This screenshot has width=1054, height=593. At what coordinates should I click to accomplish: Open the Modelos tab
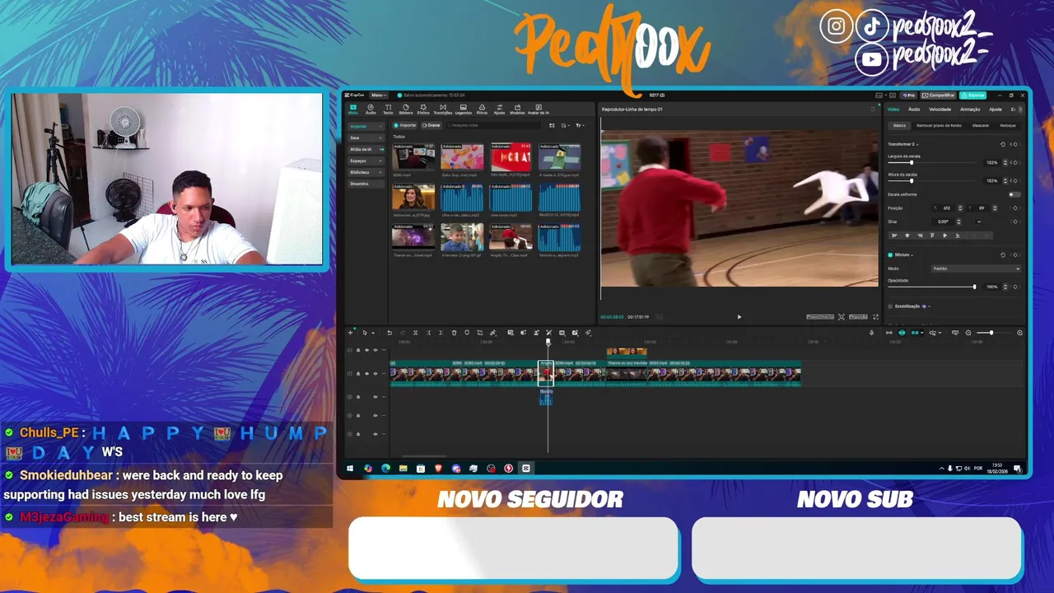click(x=517, y=109)
